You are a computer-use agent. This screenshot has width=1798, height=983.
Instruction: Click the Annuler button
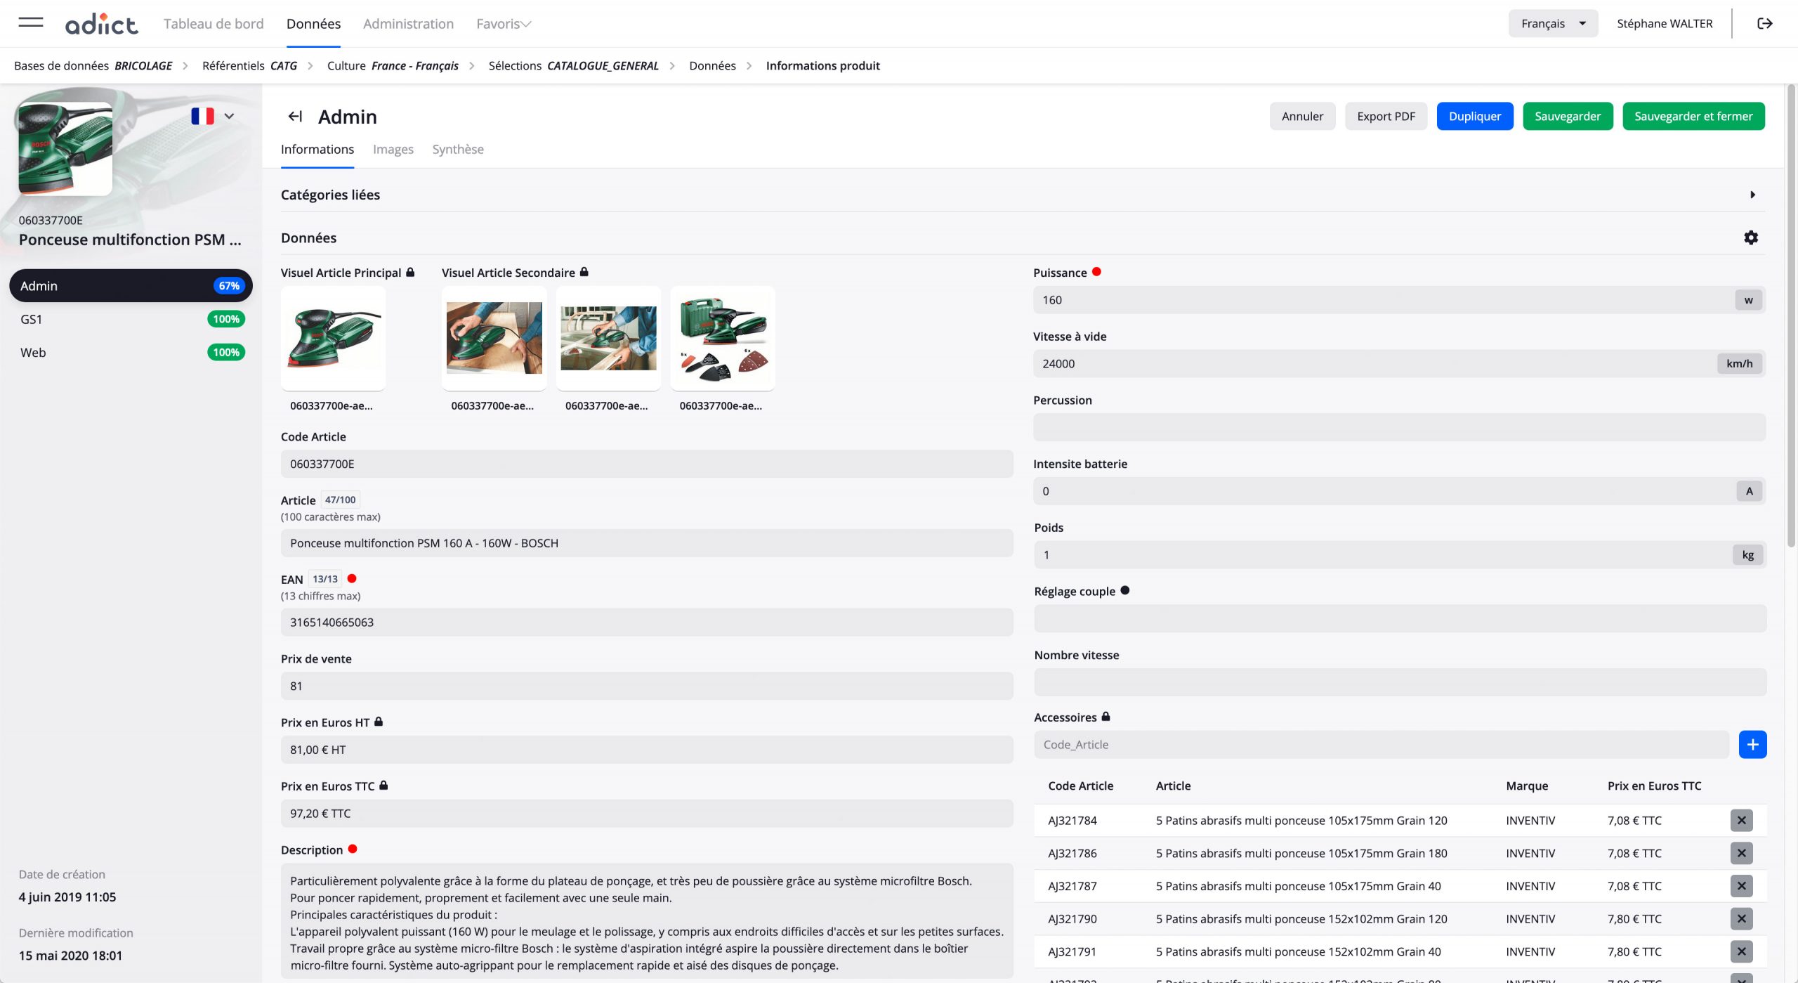click(x=1302, y=117)
